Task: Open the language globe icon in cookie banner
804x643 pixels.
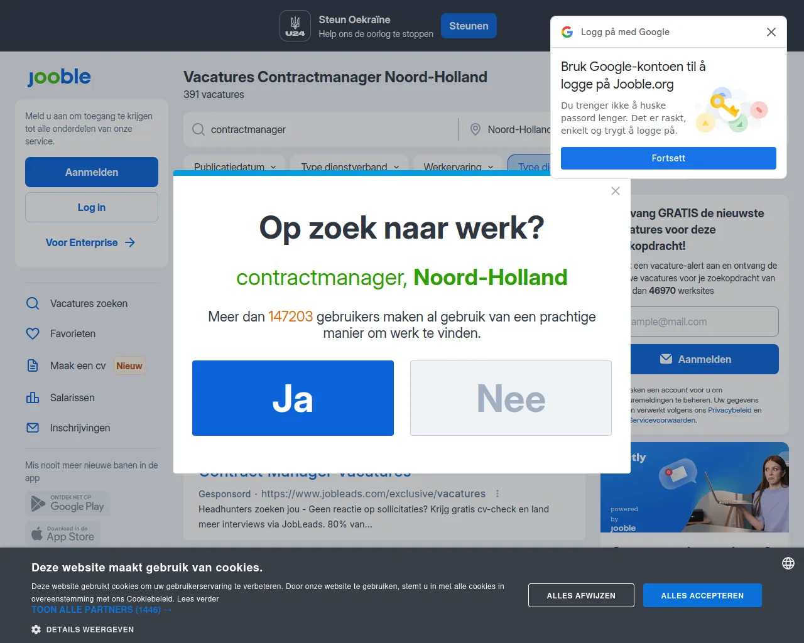Action: (x=788, y=563)
